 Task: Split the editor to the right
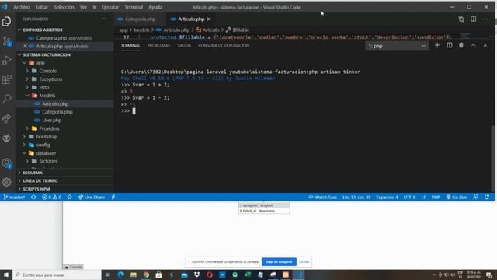(473, 19)
